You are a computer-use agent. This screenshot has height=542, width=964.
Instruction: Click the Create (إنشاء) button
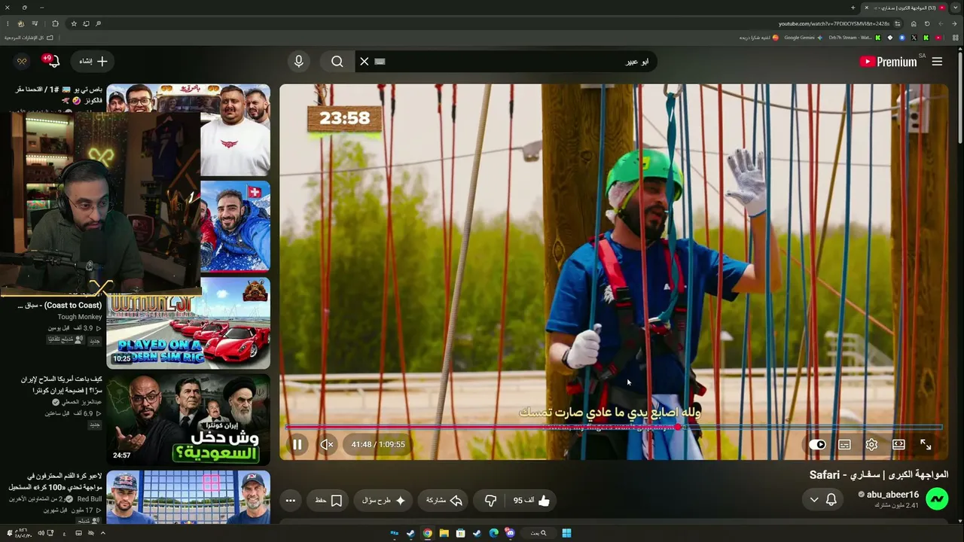(x=93, y=62)
